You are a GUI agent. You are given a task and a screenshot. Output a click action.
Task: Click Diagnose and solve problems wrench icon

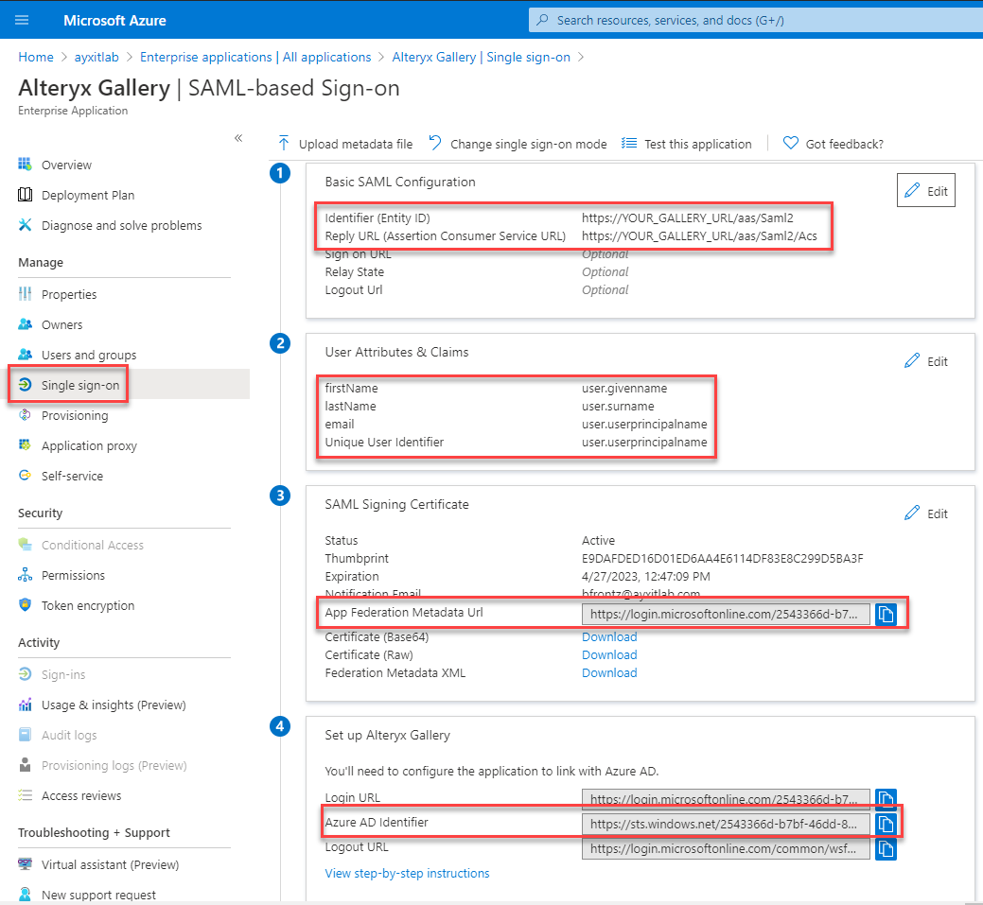coord(26,224)
